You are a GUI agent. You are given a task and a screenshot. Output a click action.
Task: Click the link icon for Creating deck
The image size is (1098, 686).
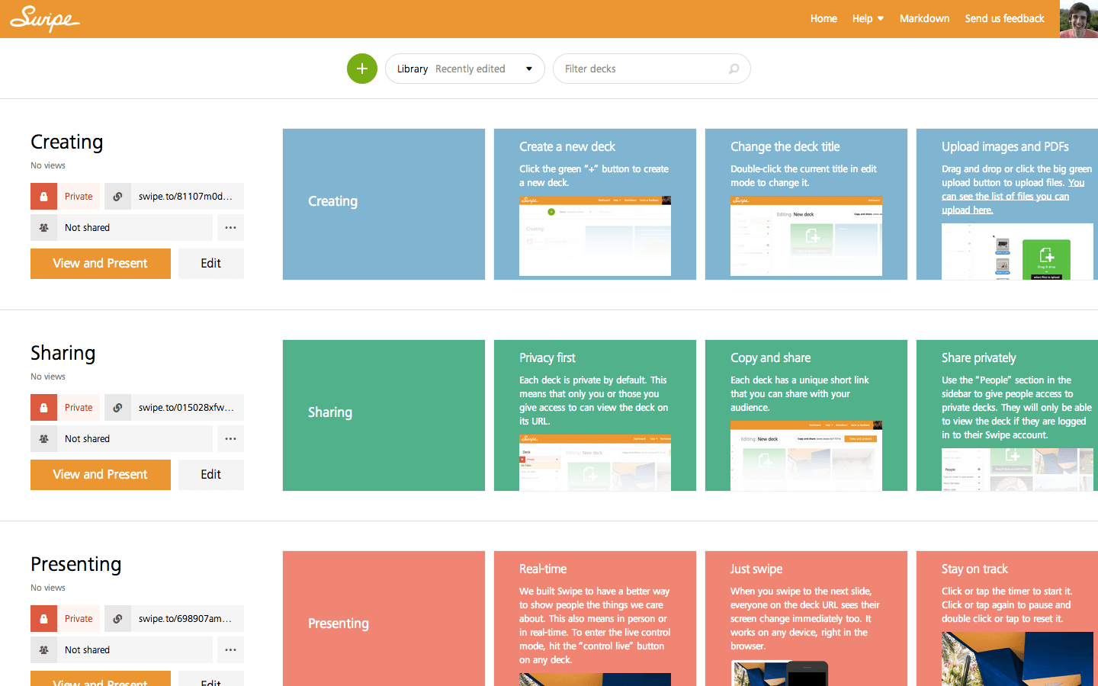click(x=117, y=197)
